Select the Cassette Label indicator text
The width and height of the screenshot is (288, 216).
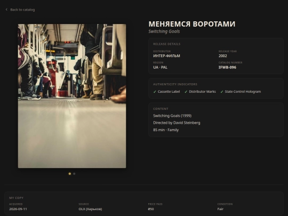point(169,92)
